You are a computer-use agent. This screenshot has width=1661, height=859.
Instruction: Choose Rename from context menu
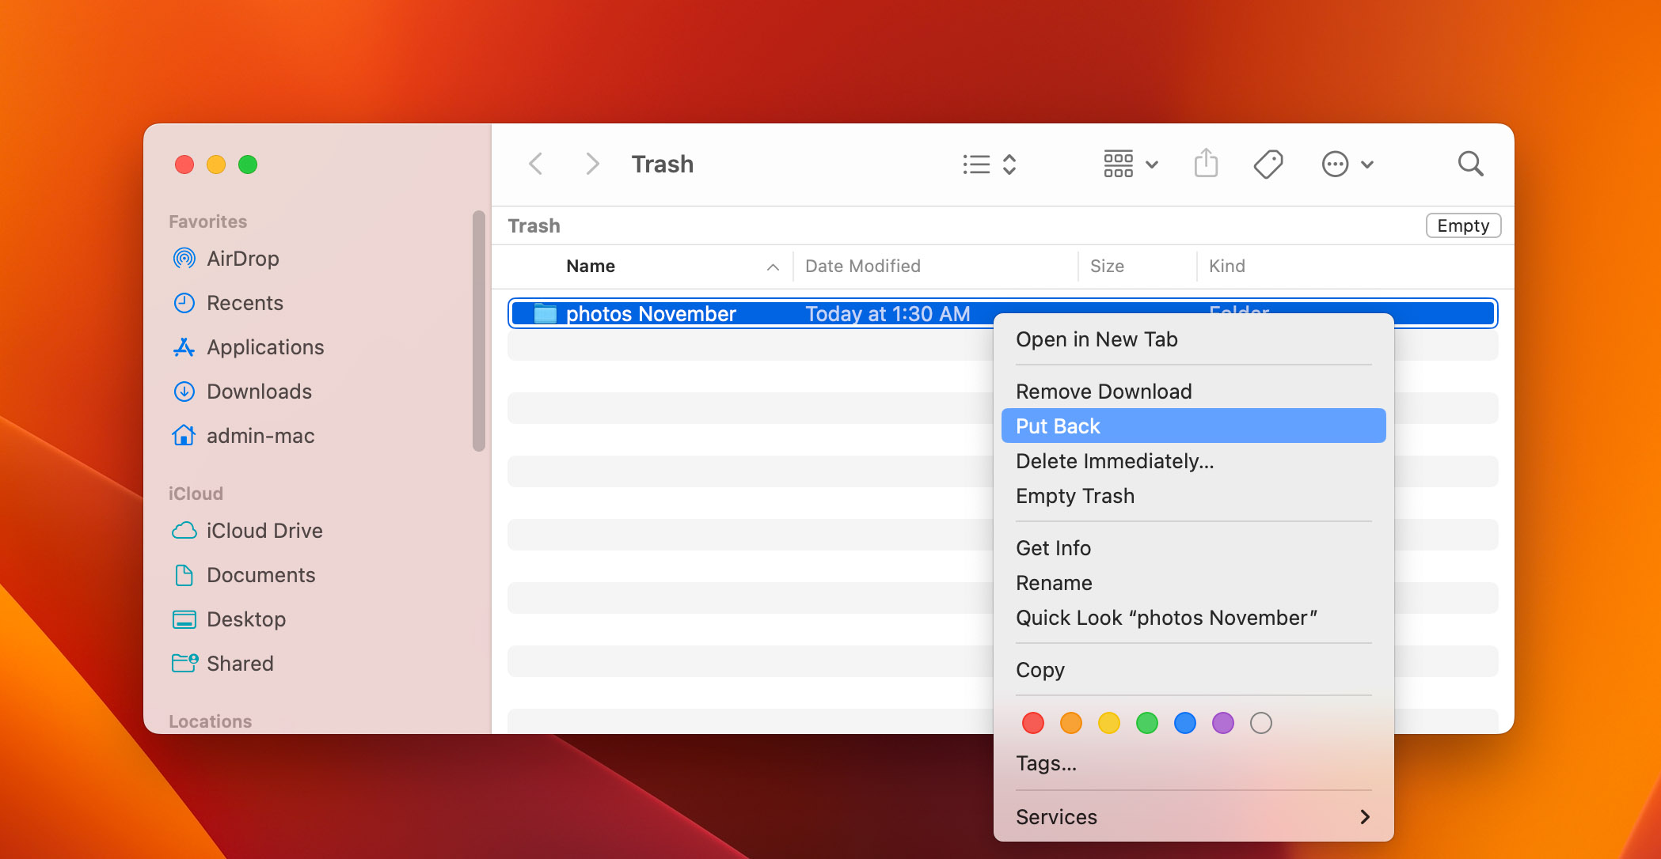(x=1193, y=583)
